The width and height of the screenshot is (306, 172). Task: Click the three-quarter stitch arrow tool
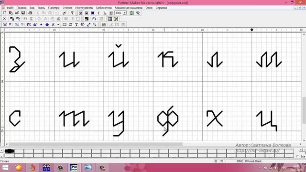point(29,25)
